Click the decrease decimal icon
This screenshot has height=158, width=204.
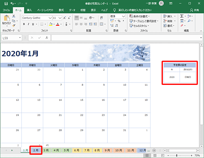point(117,25)
